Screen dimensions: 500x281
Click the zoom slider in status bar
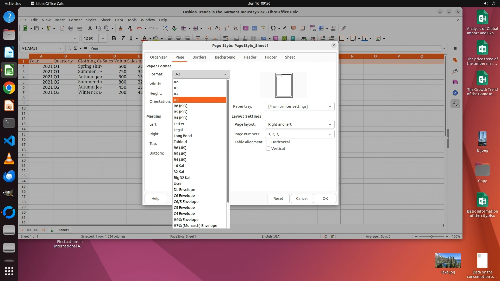[431, 237]
